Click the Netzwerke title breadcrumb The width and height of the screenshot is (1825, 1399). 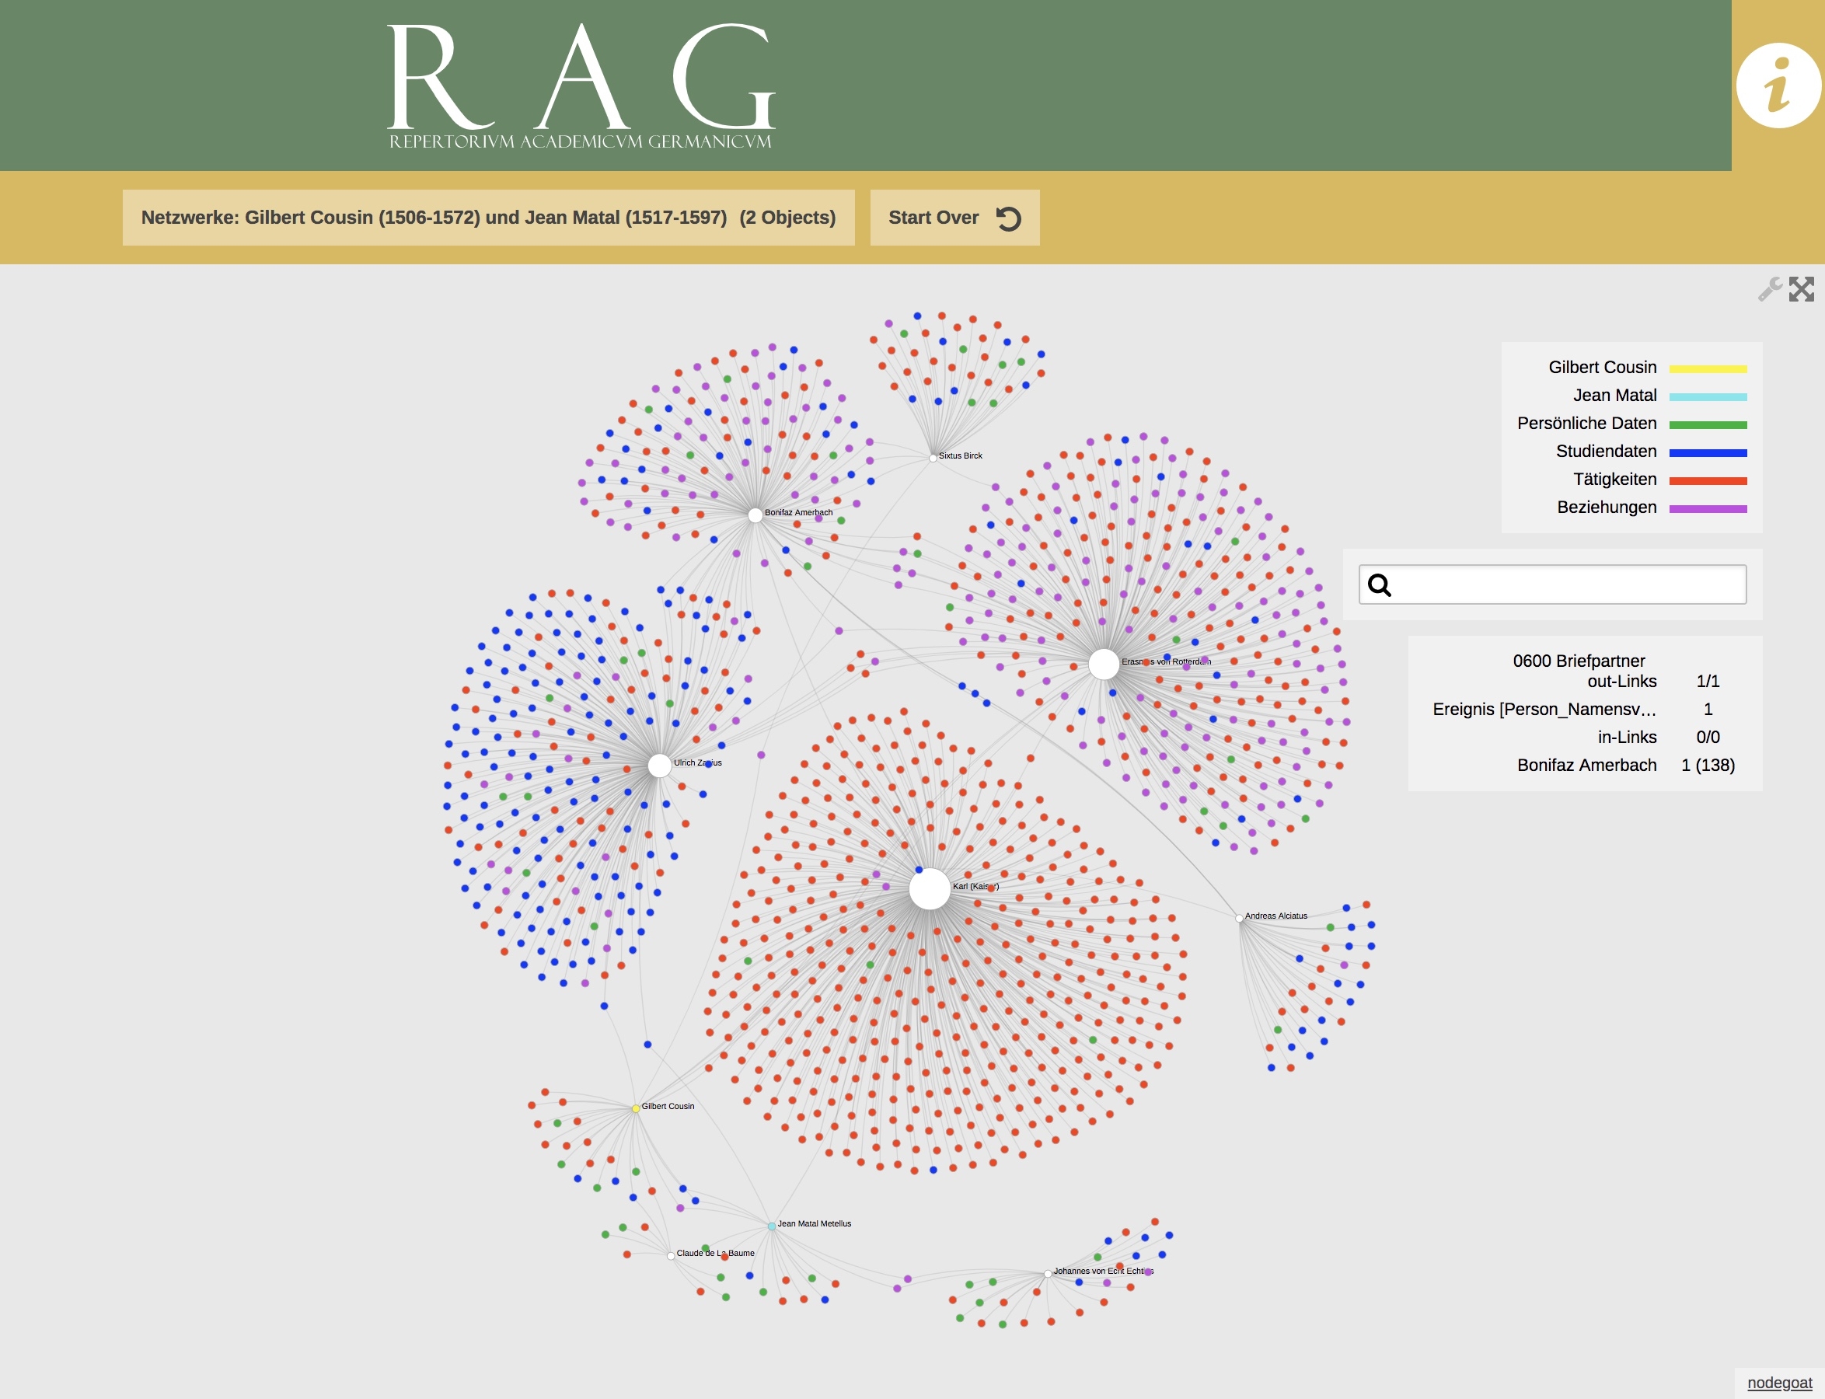(488, 218)
